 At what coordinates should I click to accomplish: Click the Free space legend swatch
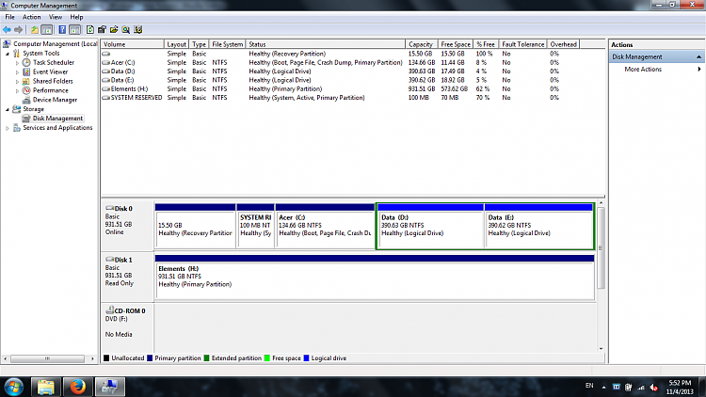[x=267, y=358]
